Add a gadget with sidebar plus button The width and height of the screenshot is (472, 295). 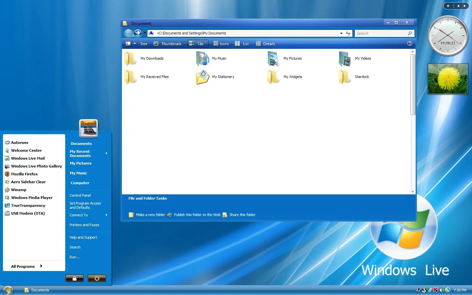click(x=448, y=6)
